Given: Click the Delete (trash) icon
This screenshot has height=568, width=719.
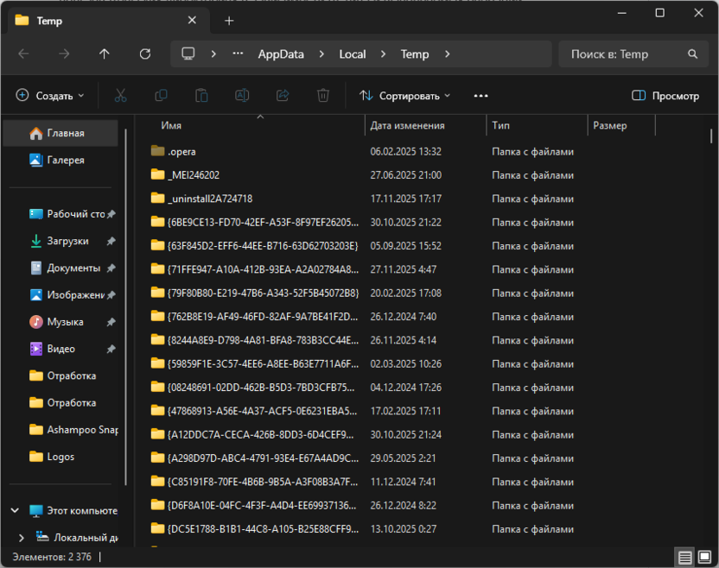Looking at the screenshot, I should pyautogui.click(x=323, y=96).
